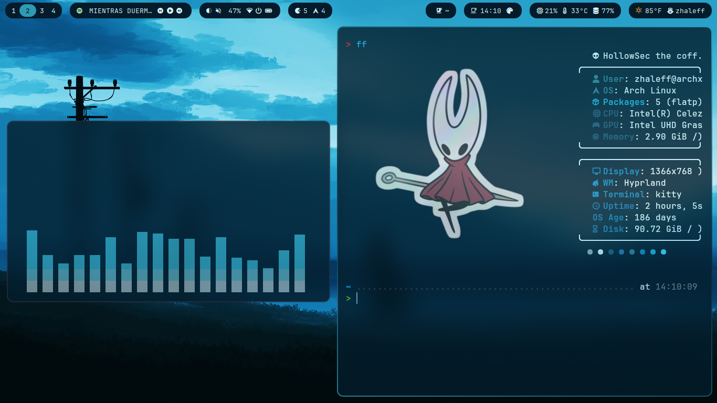This screenshot has width=717, height=403.
Task: Click the 21% CPU usage value
Action: pos(551,10)
